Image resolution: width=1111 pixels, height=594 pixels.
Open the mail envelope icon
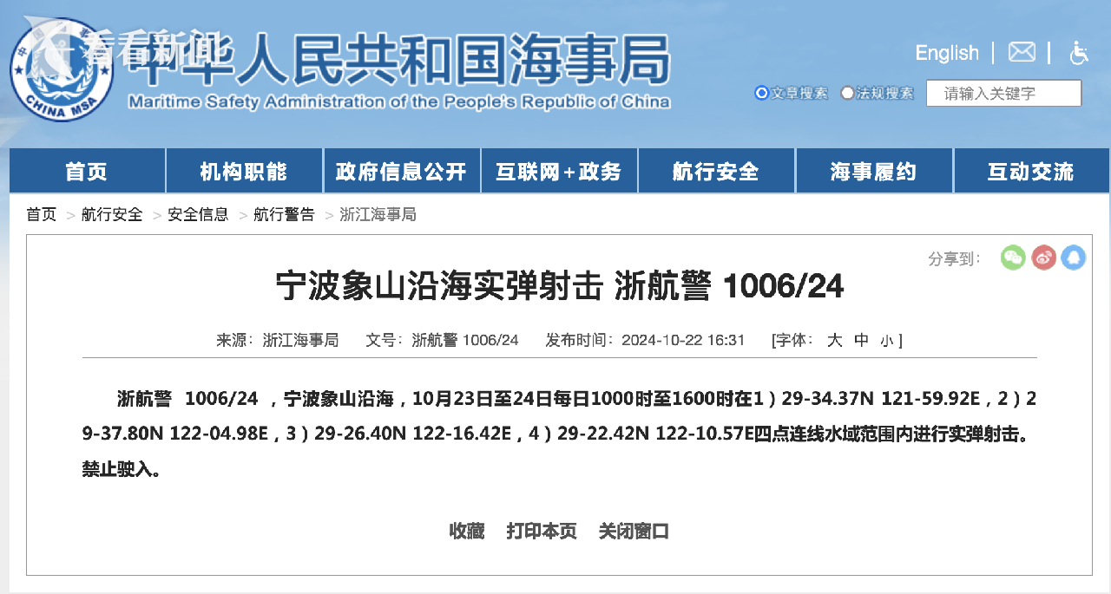(x=1022, y=53)
